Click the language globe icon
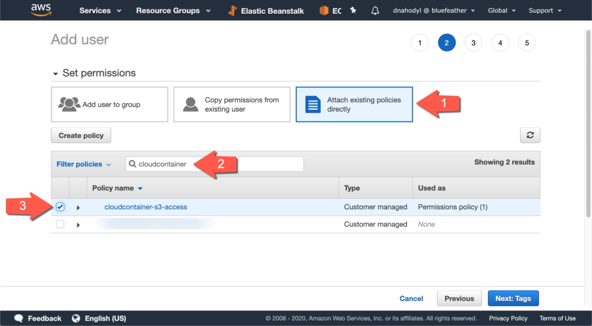 [x=76, y=318]
